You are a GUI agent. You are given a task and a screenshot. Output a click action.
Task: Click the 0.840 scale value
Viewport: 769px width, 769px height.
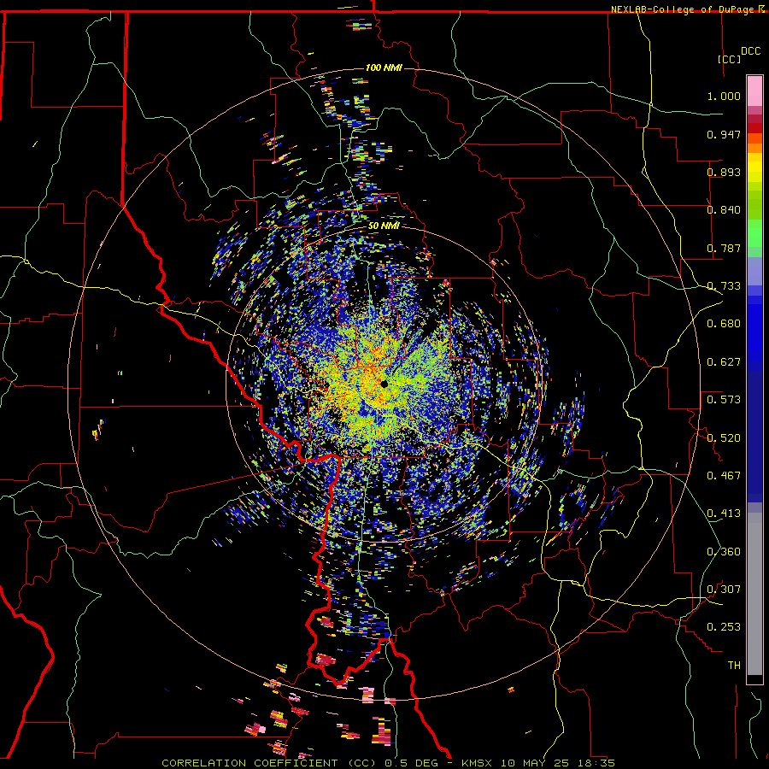[x=724, y=210]
